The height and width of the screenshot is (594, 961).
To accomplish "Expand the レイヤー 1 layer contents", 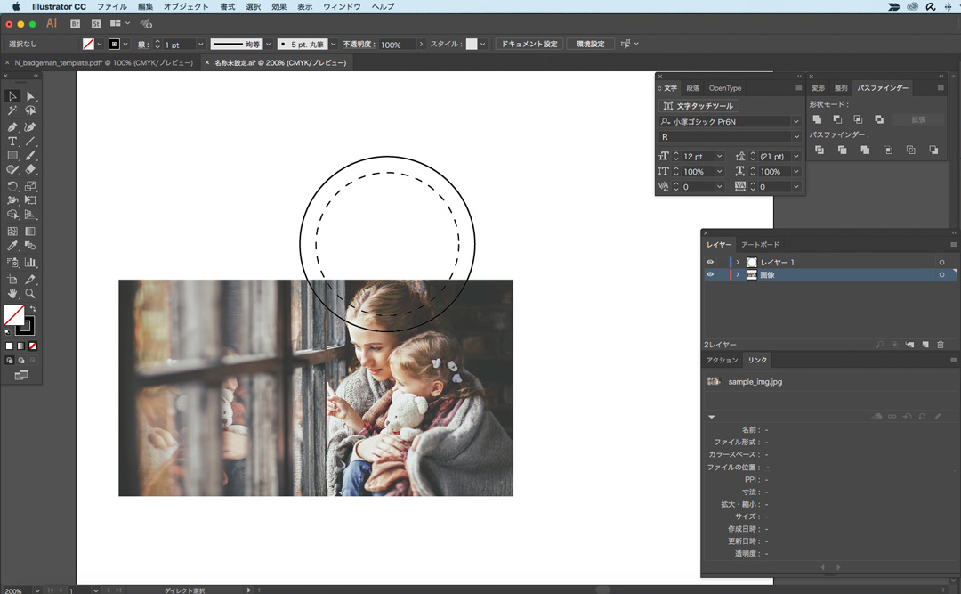I will point(738,262).
